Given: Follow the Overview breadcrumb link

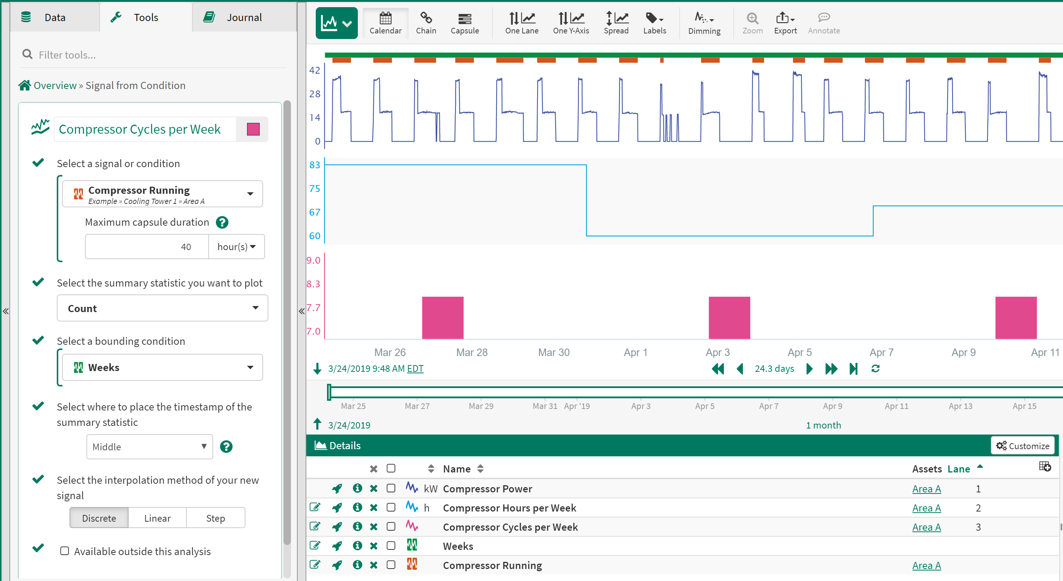Looking at the screenshot, I should [55, 85].
